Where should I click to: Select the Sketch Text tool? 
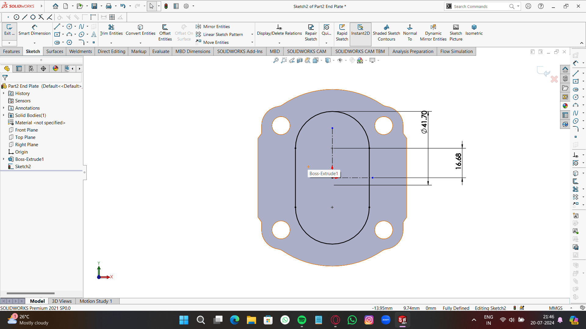tap(94, 34)
